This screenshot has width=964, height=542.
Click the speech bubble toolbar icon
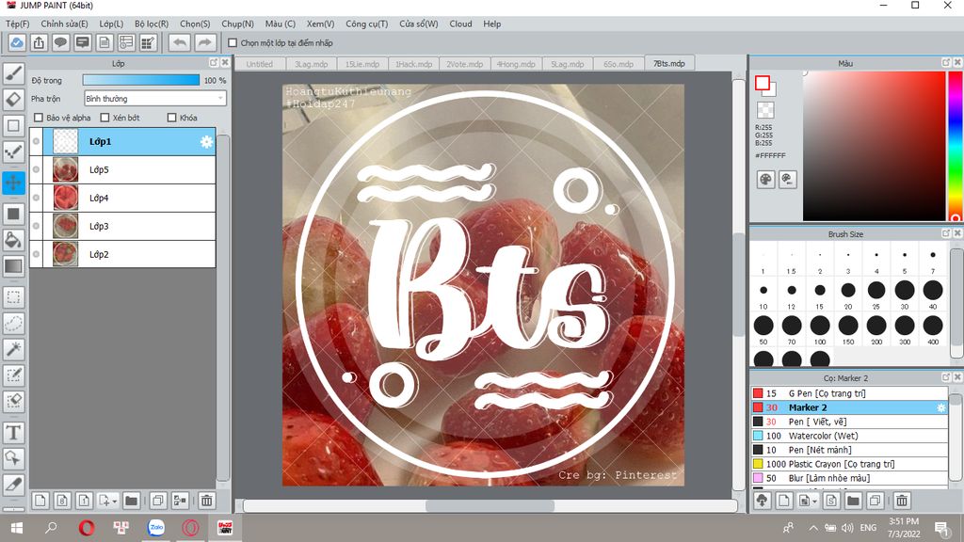click(60, 43)
